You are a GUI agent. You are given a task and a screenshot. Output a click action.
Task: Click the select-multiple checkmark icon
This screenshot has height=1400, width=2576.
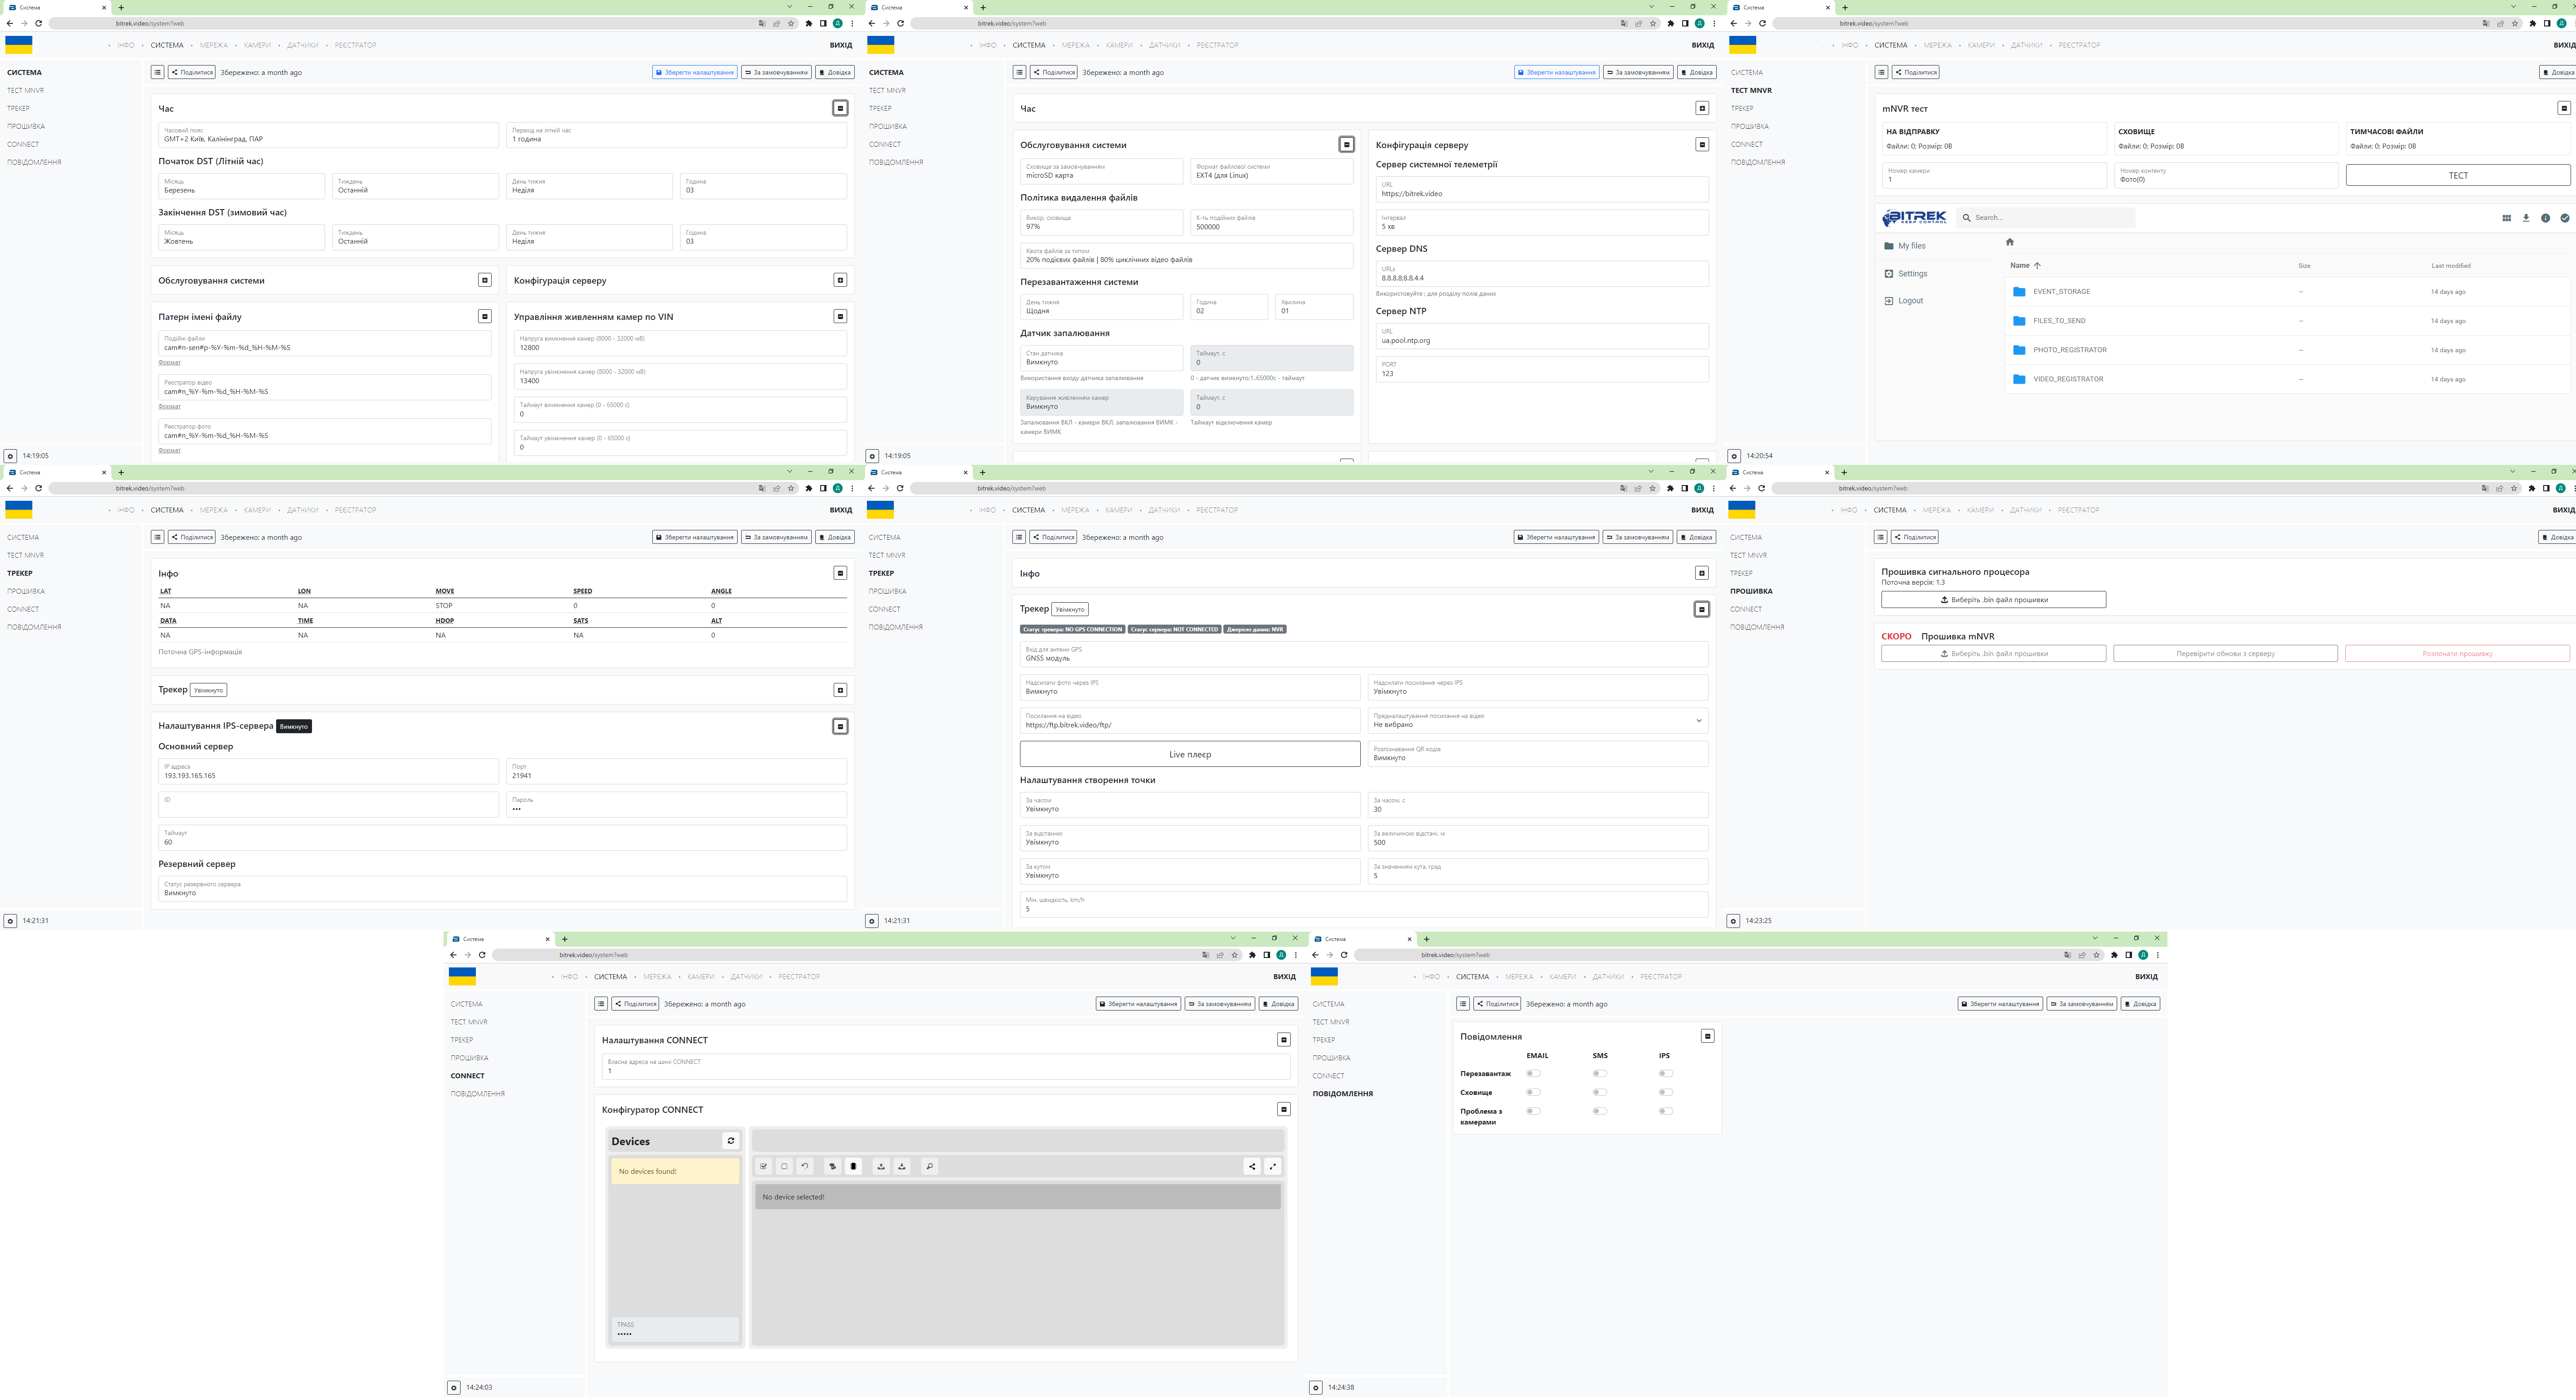pos(2564,218)
